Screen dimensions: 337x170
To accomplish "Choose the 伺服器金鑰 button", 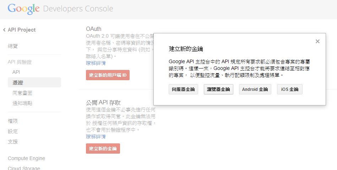I will [x=183, y=89].
